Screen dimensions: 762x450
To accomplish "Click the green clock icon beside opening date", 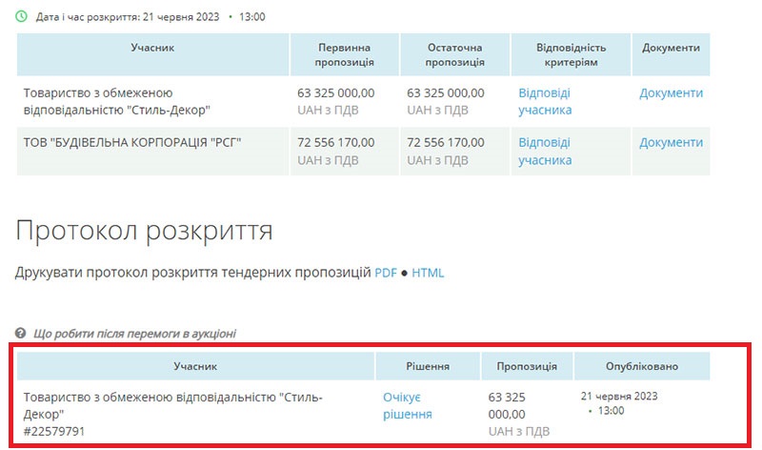I will (x=21, y=16).
